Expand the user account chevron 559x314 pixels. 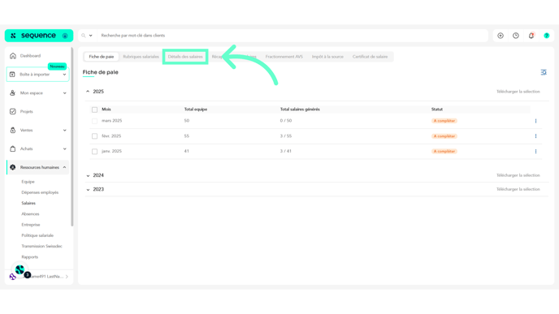coord(67,277)
